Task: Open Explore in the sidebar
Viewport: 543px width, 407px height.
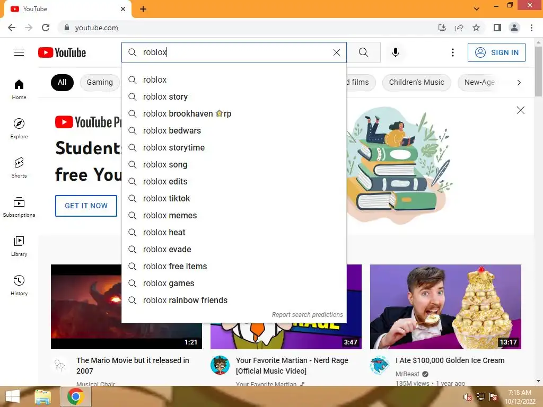Action: click(19, 129)
